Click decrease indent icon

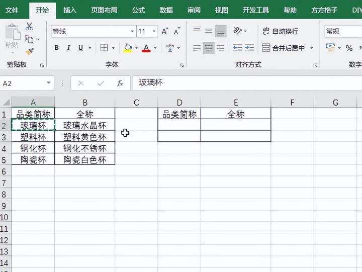click(237, 48)
